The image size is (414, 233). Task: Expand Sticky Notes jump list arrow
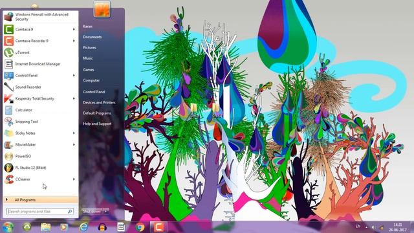point(74,133)
